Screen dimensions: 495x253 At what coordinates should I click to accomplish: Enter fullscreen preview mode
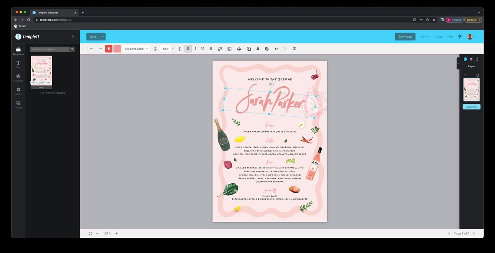(x=90, y=233)
